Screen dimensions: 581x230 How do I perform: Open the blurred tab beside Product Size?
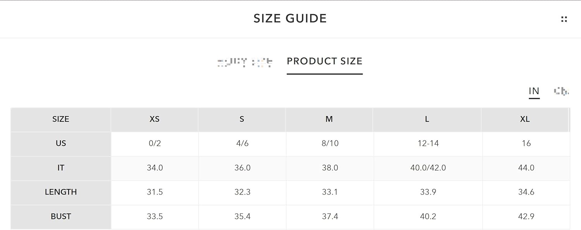[245, 62]
